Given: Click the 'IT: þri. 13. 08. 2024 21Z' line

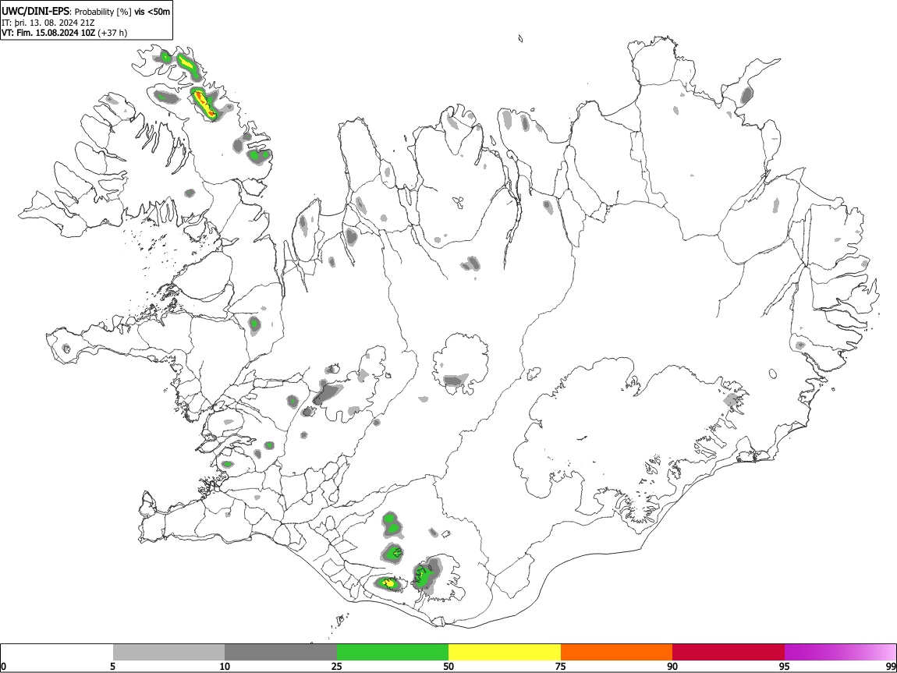Looking at the screenshot, I should pos(48,23).
